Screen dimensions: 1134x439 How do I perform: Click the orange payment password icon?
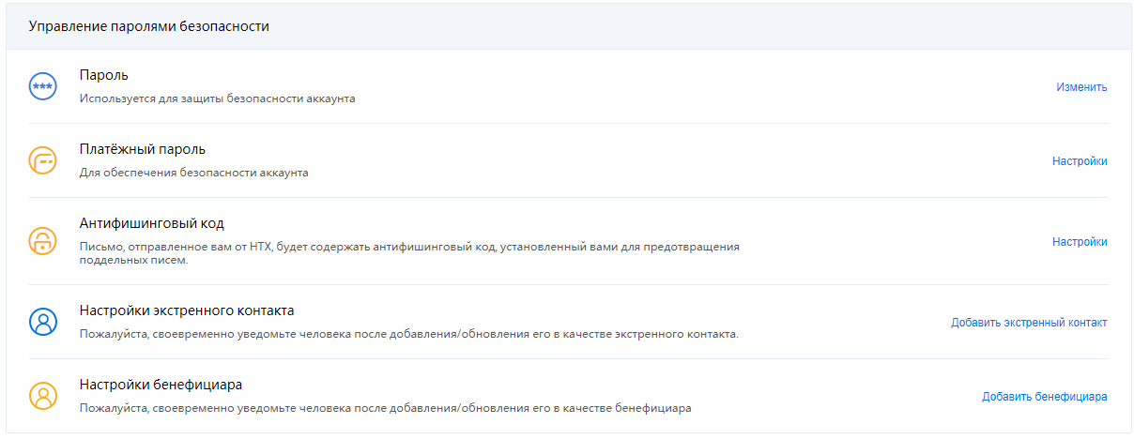click(x=43, y=160)
